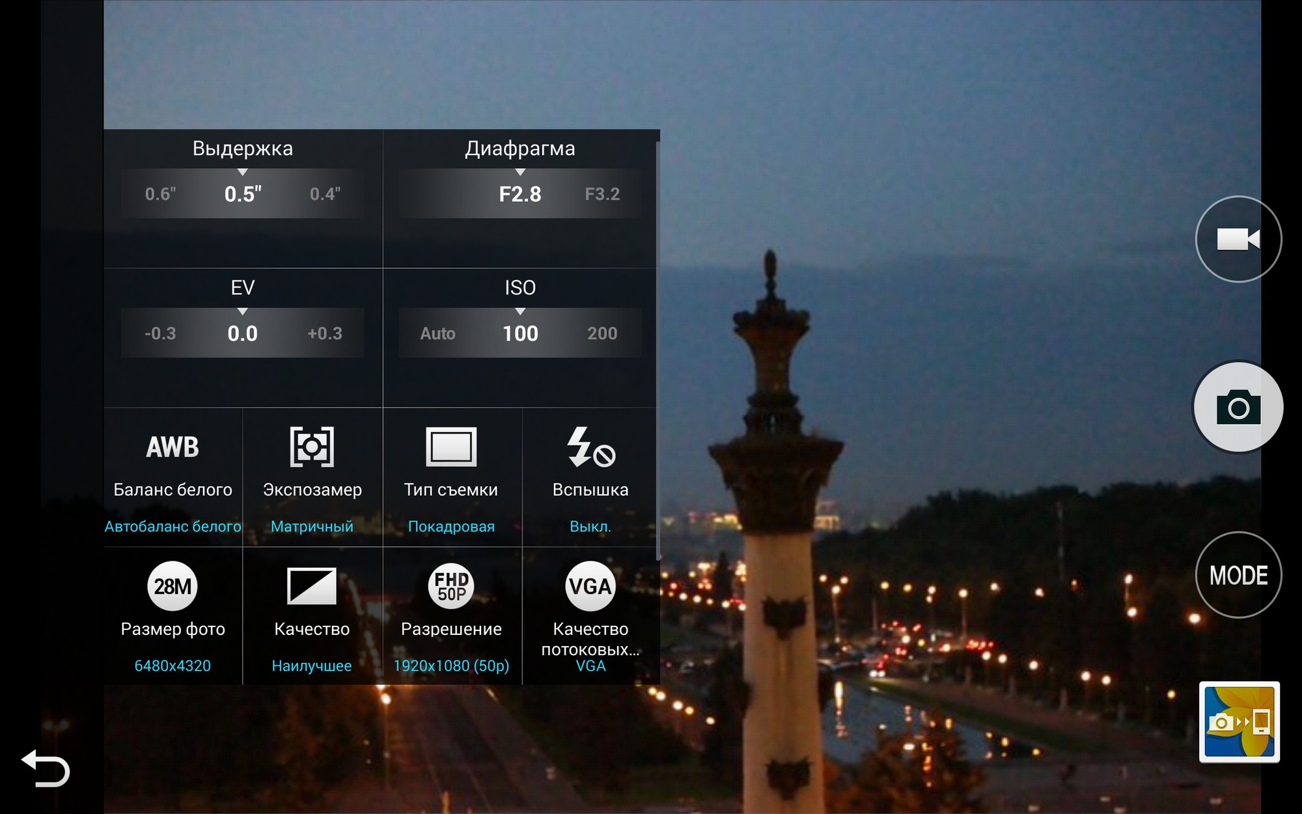Open AWB white balance setting

point(173,447)
